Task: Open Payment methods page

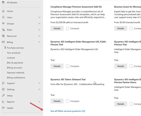Action: [x=15, y=73]
